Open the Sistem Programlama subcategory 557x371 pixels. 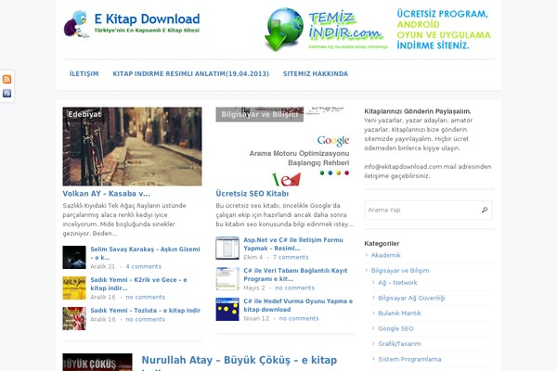click(x=409, y=359)
